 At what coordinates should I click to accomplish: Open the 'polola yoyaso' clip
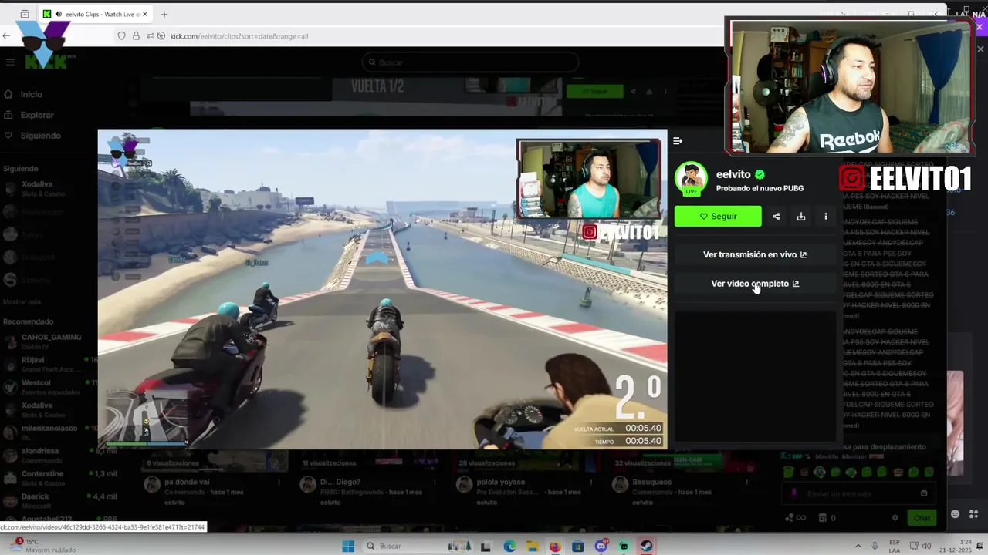coord(500,482)
